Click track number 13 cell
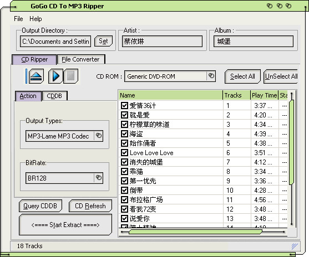This screenshot has height=257, width=309. [x=230, y=219]
